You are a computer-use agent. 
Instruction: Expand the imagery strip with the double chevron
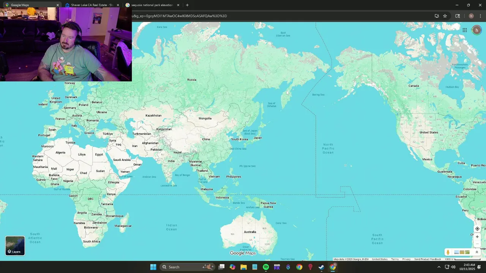pos(477,252)
